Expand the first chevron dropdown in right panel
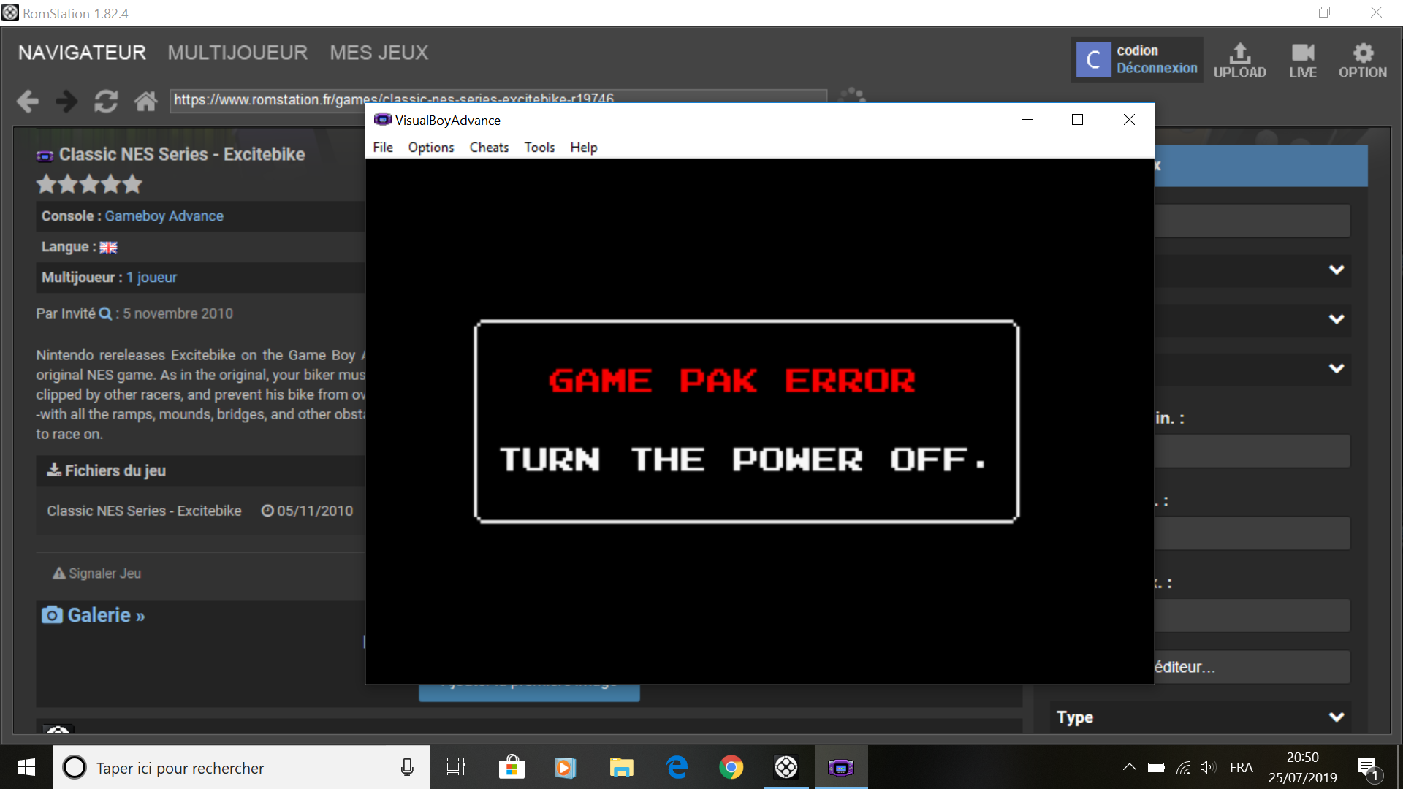1403x789 pixels. [x=1337, y=270]
